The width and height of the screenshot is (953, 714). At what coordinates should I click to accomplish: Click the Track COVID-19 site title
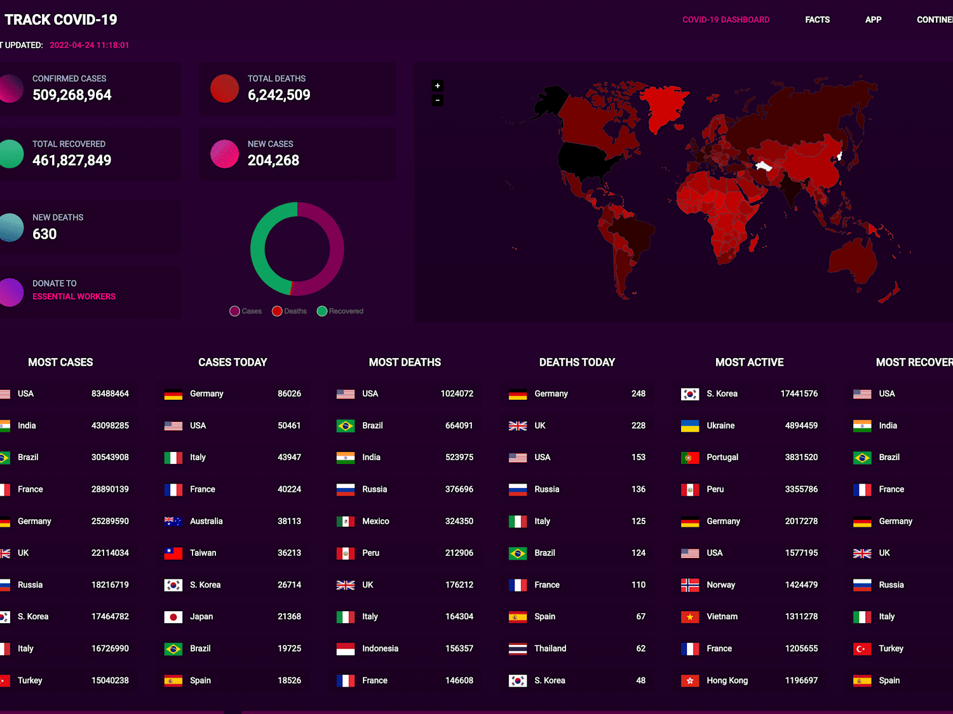tap(61, 20)
